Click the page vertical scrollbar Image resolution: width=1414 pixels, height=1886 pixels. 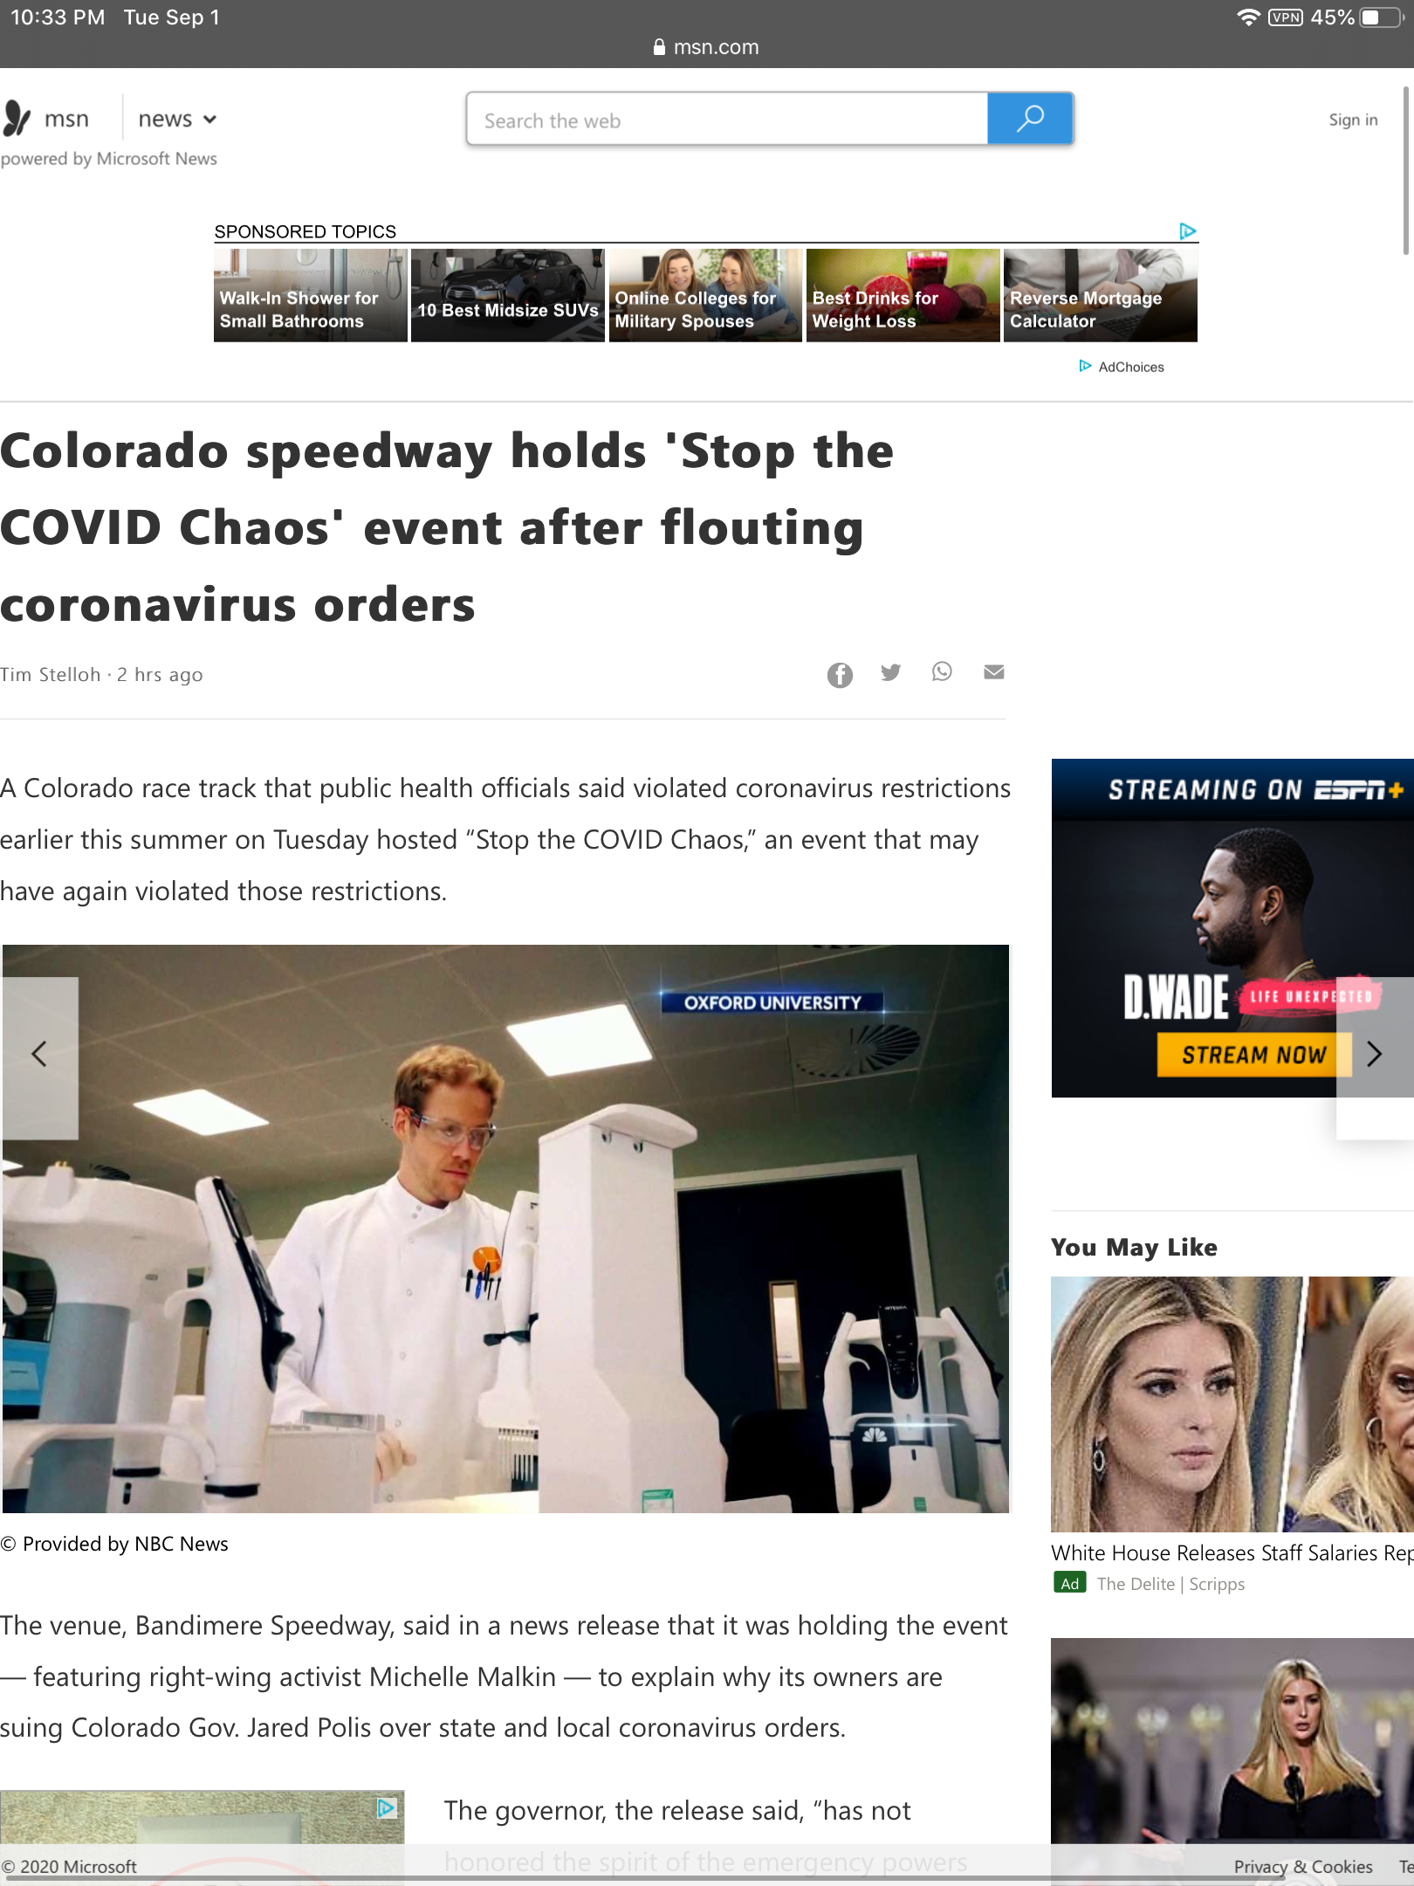(x=1406, y=170)
